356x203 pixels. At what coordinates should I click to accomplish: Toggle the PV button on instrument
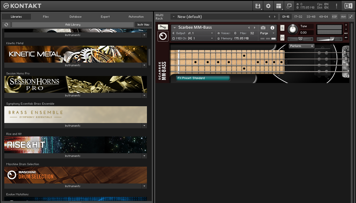346,38
